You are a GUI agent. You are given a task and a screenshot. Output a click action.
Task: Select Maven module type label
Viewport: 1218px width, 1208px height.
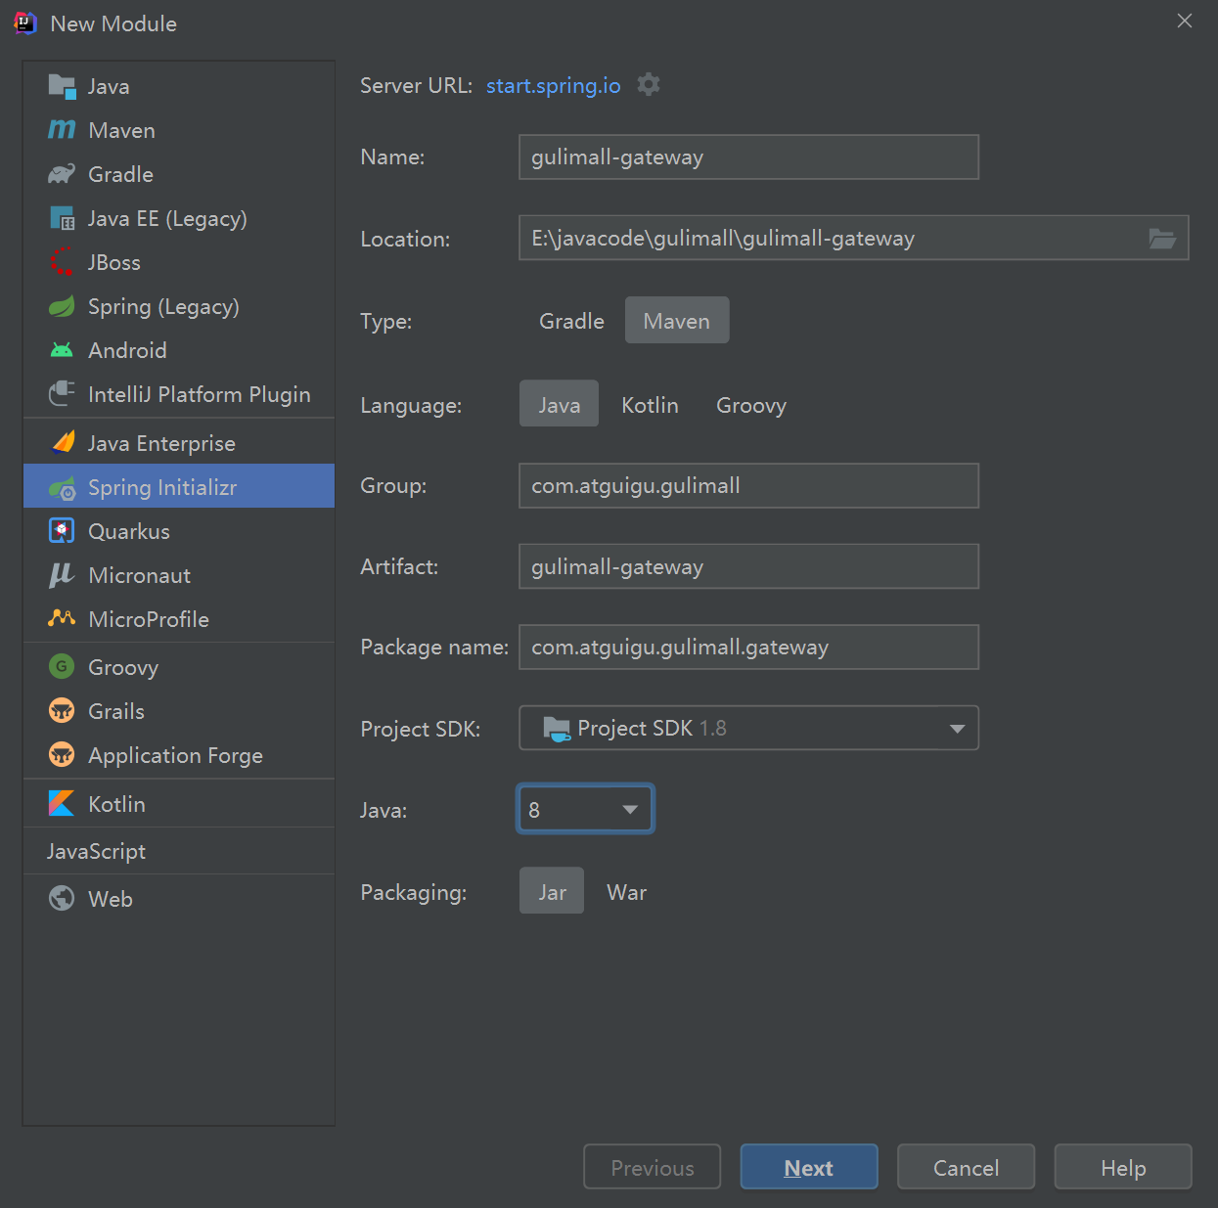click(x=121, y=130)
